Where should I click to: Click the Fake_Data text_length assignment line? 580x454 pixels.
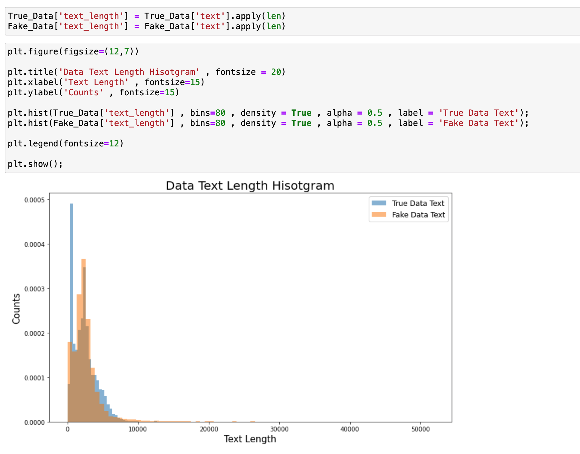146,26
